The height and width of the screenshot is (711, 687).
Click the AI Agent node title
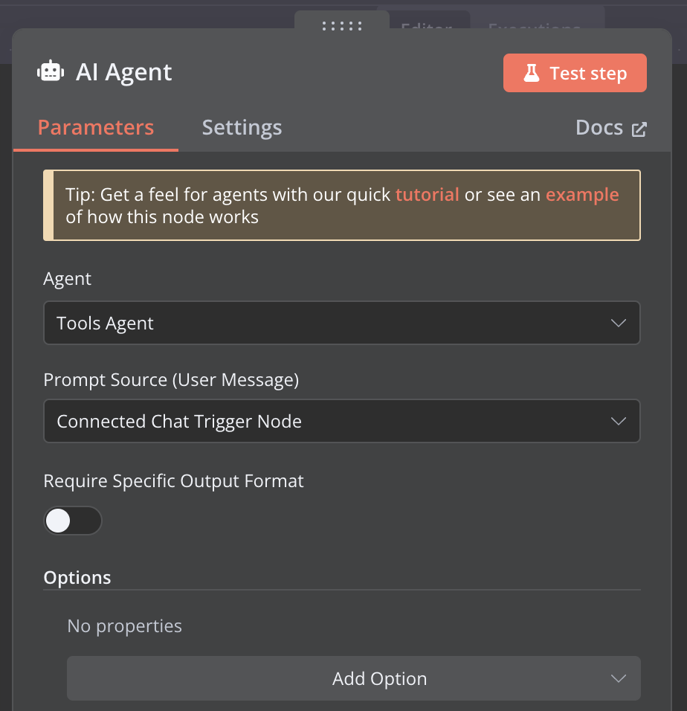point(124,72)
